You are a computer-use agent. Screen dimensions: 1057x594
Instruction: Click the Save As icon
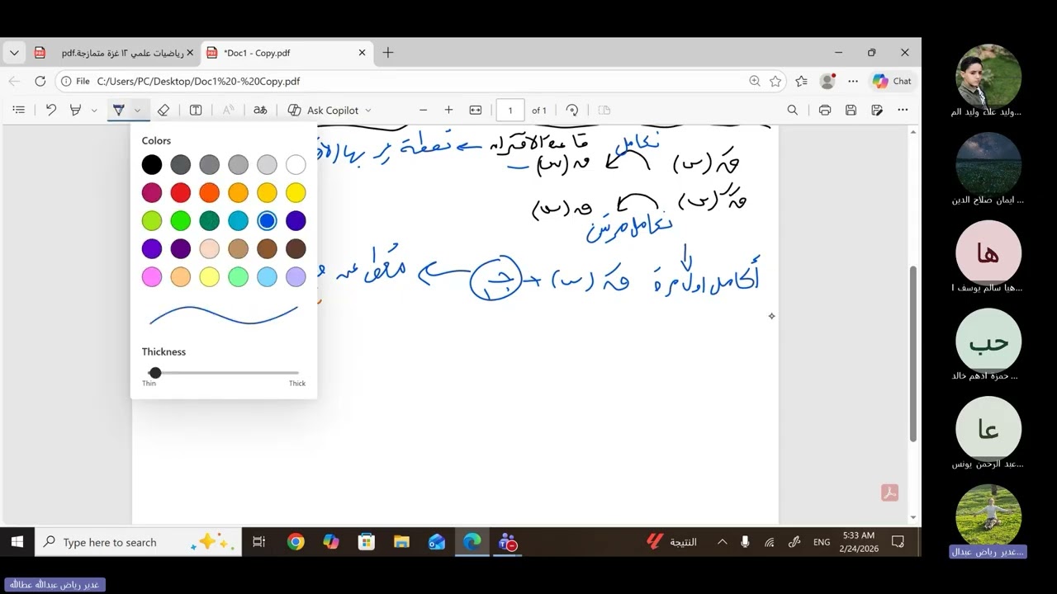pos(877,110)
